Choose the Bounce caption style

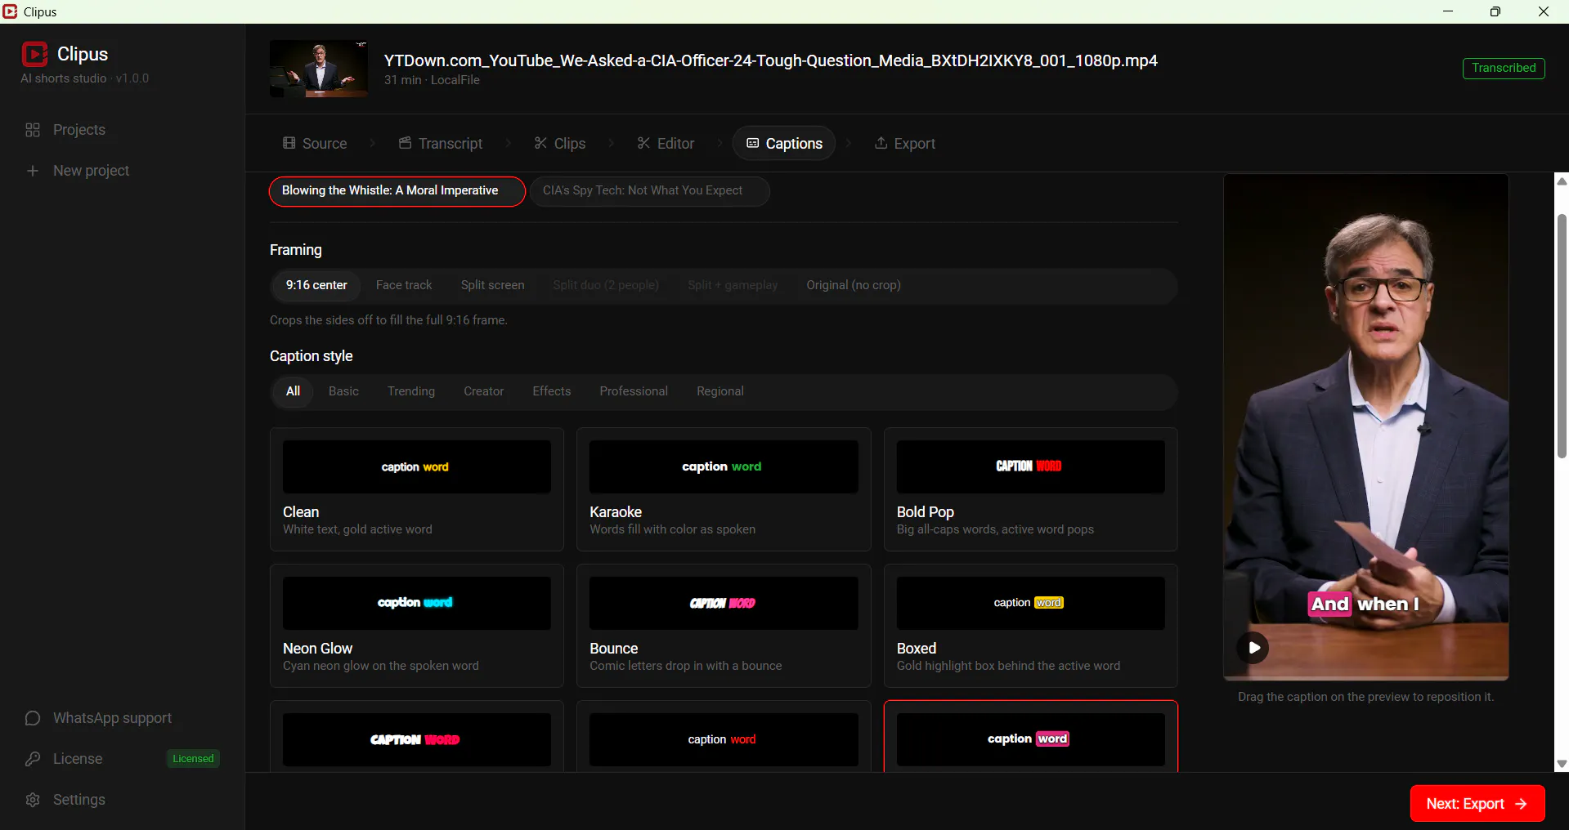tap(724, 626)
